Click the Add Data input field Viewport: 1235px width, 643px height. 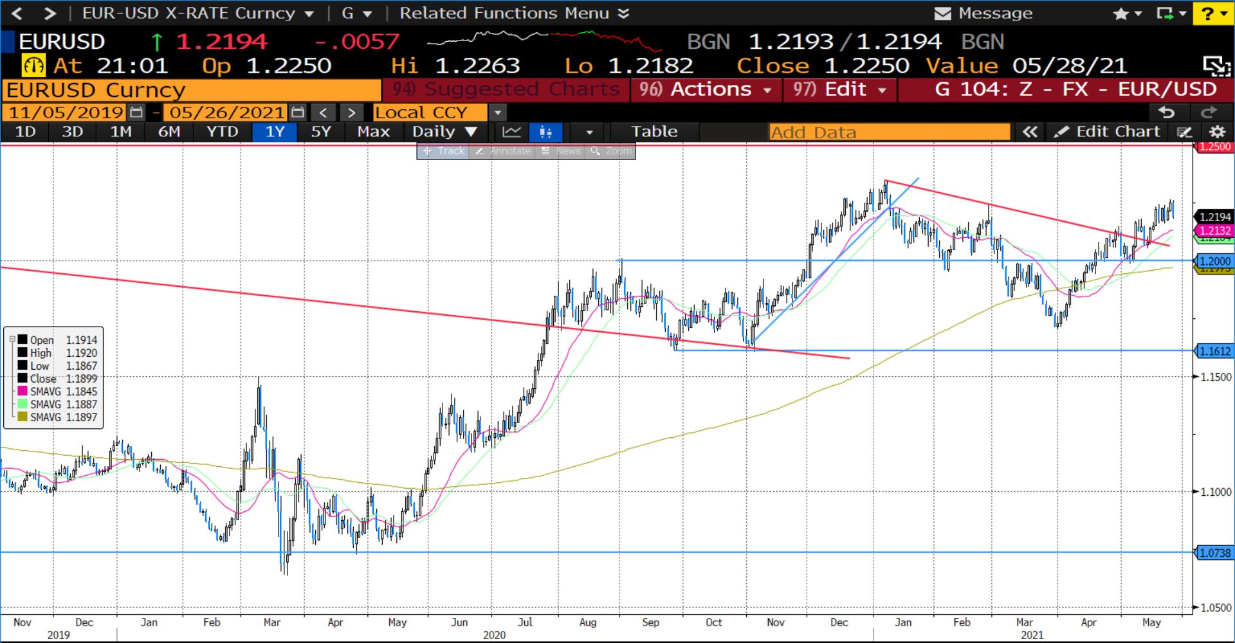[x=890, y=132]
